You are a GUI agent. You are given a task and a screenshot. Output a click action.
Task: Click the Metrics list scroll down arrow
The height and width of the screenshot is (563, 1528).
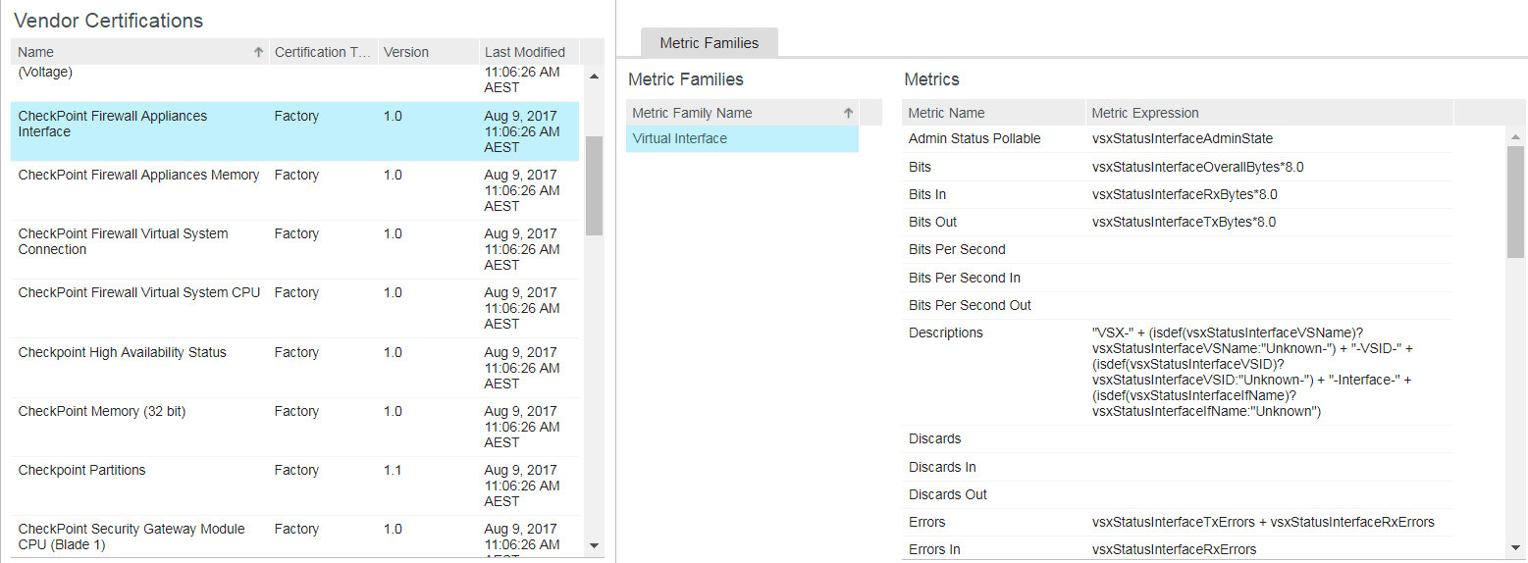(1515, 547)
